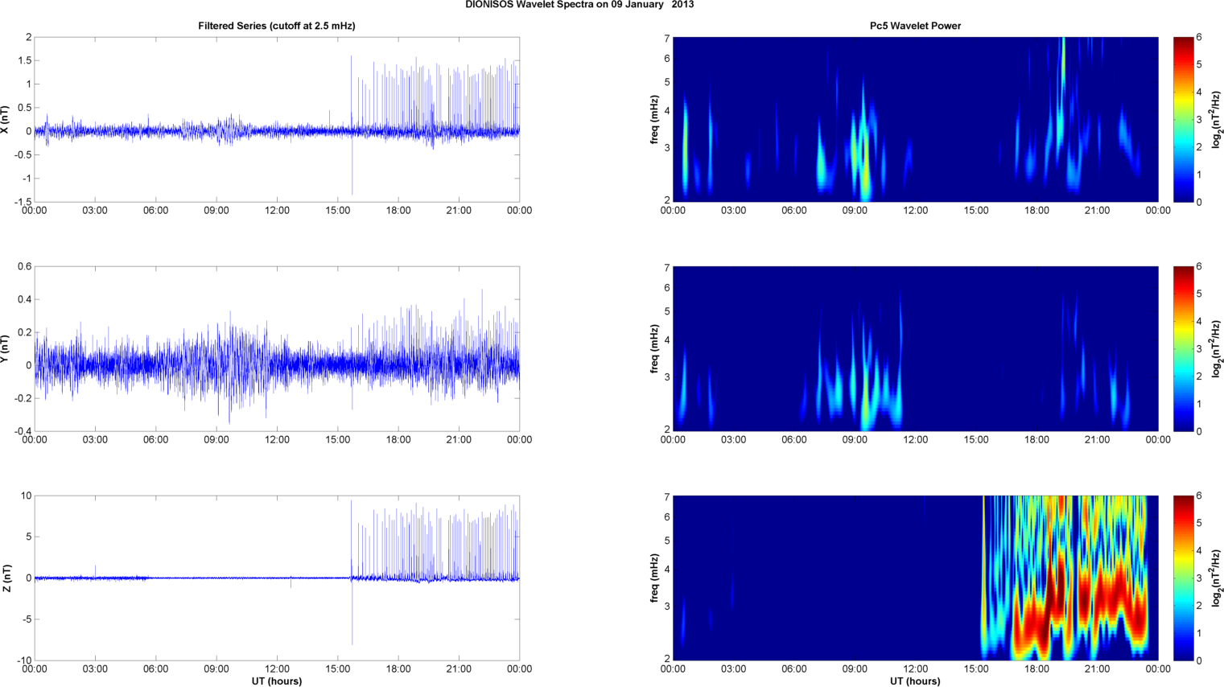Click inside the Y filtered series plot
The width and height of the screenshot is (1224, 687).
coord(277,348)
